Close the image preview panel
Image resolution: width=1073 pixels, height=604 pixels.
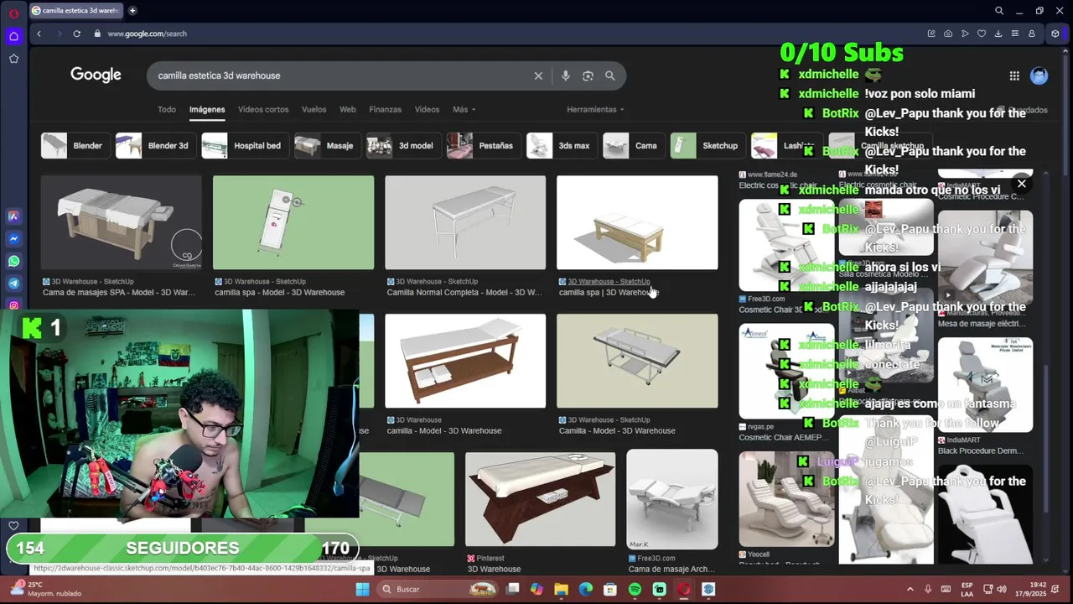(1021, 184)
